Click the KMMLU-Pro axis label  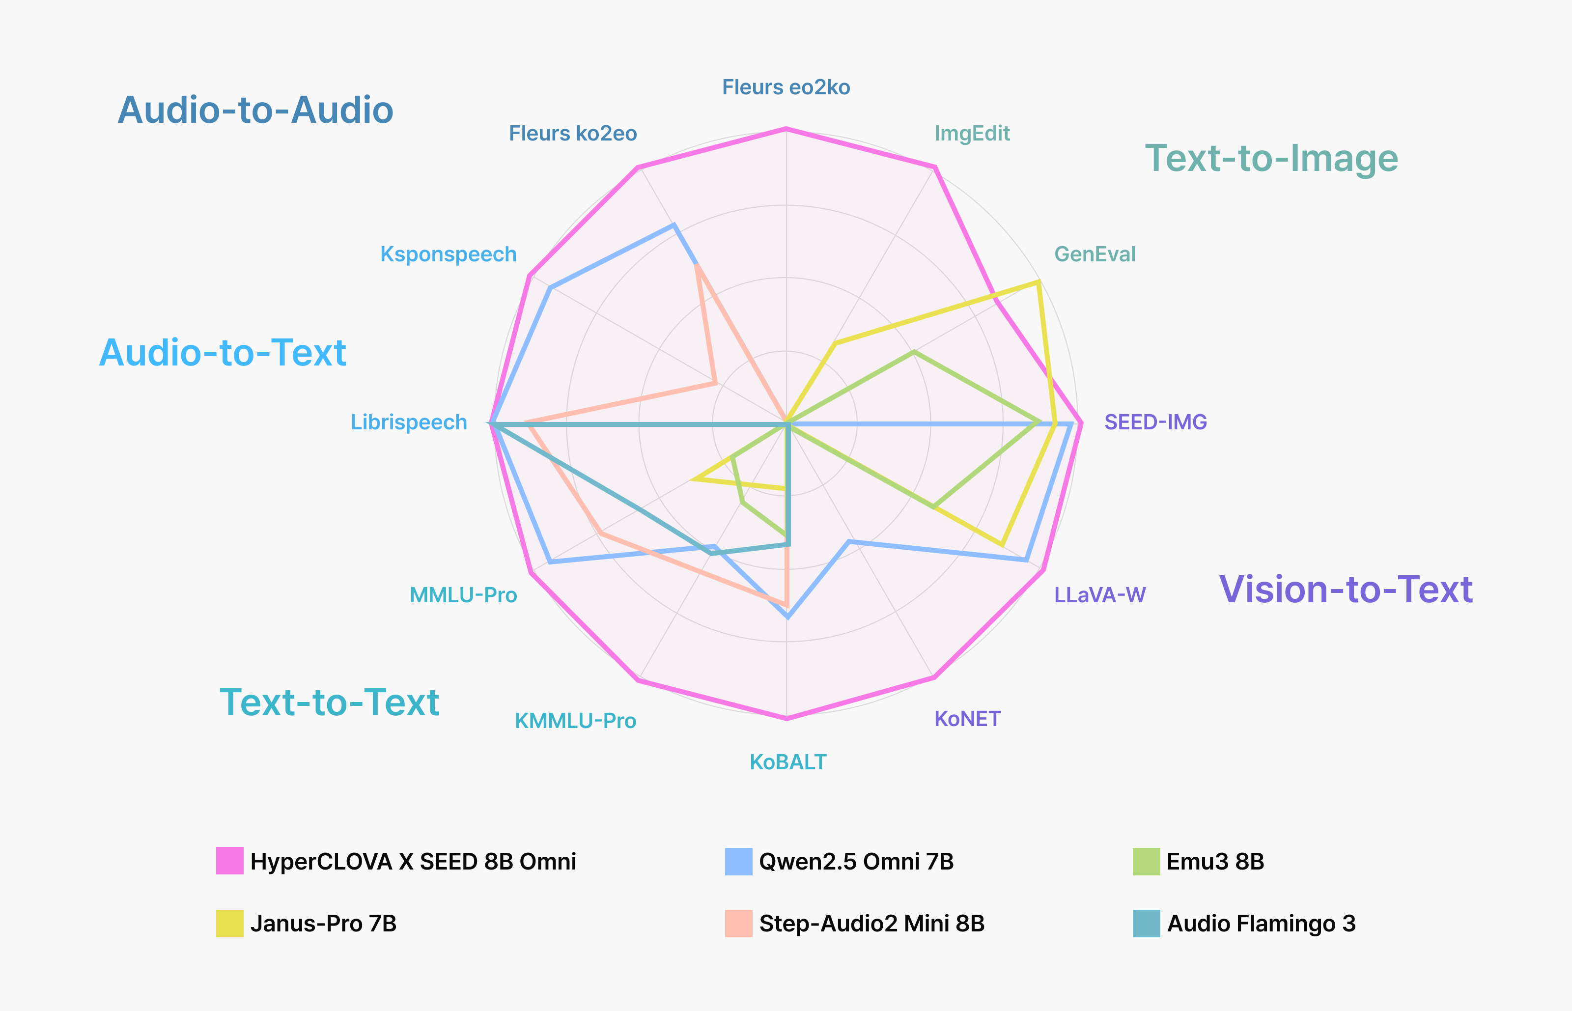575,720
